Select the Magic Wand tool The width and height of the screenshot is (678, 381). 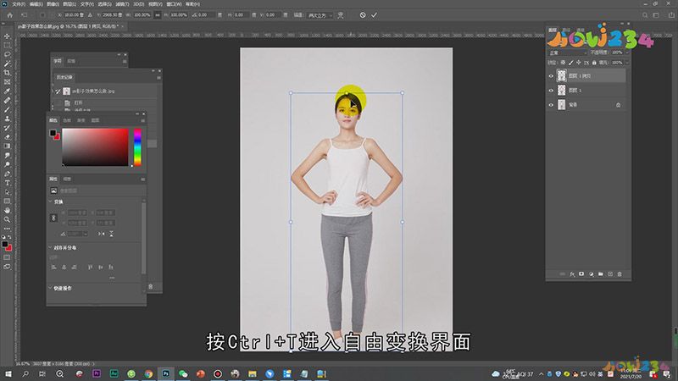click(x=7, y=63)
